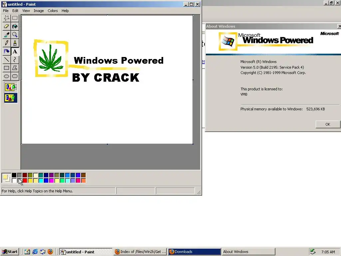
Task: Switch to untitled - Paint taskbar button
Action: 86,252
